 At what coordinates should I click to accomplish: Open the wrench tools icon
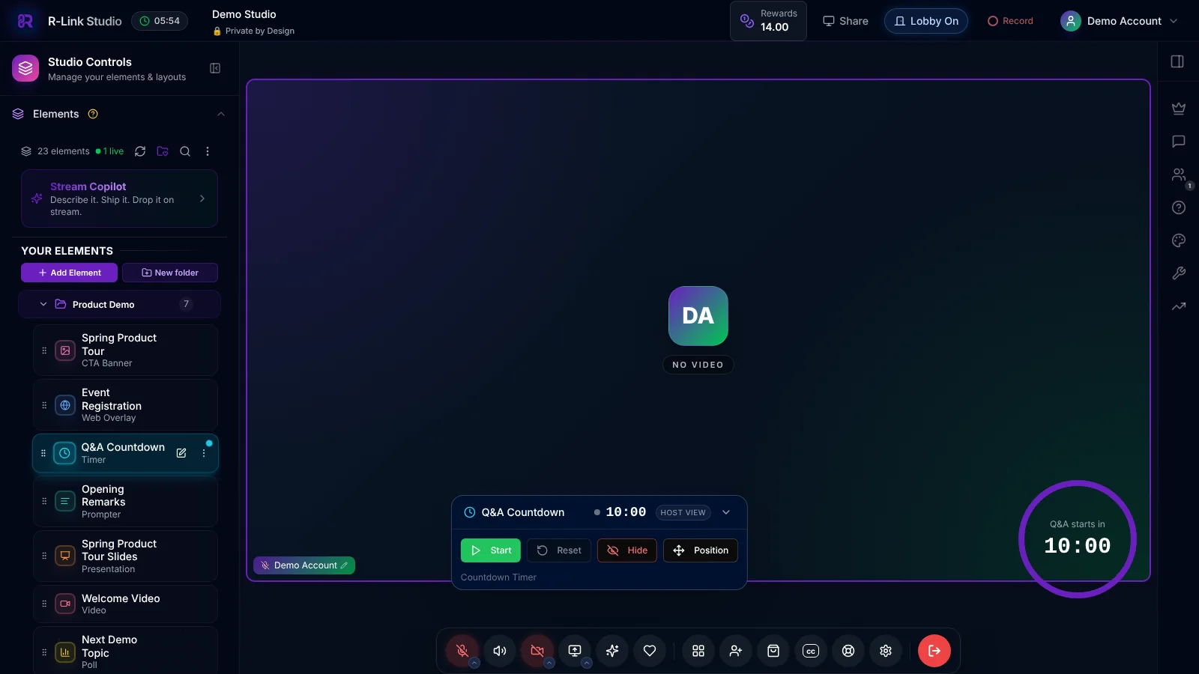pos(1179,273)
